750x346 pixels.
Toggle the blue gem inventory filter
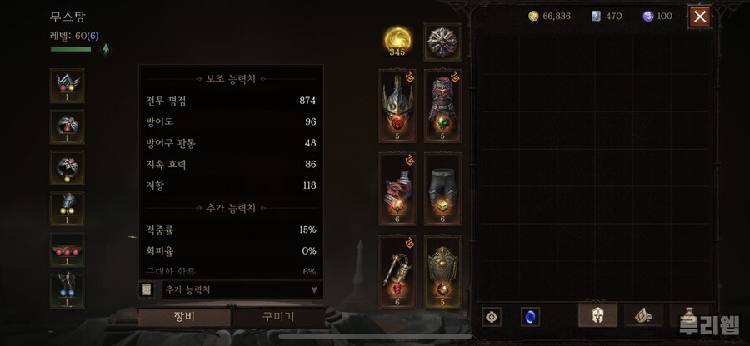(531, 317)
